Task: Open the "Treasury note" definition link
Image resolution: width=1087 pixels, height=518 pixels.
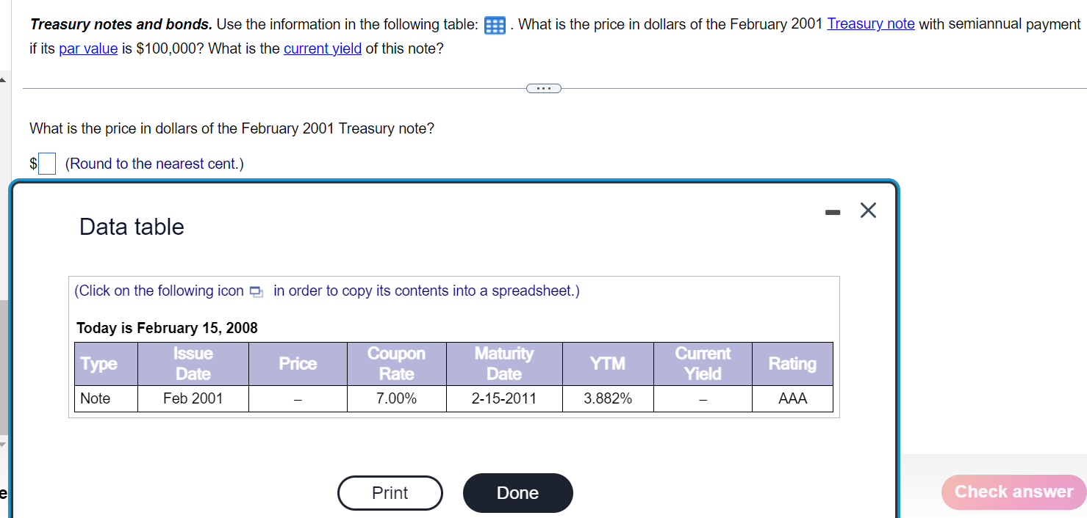Action: [x=870, y=23]
